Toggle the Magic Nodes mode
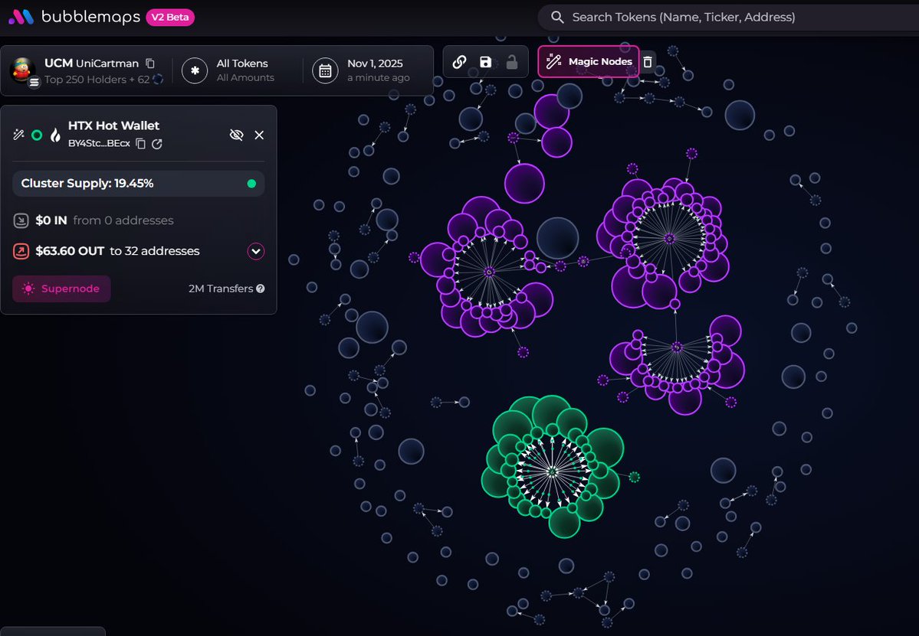This screenshot has width=919, height=636. pyautogui.click(x=589, y=62)
